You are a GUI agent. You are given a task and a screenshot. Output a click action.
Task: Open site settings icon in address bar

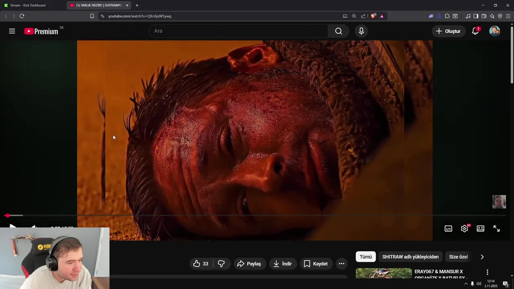pyautogui.click(x=102, y=16)
